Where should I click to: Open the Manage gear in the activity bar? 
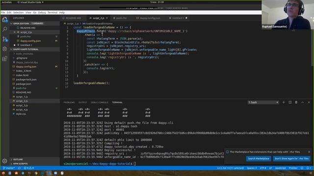[4, 161]
